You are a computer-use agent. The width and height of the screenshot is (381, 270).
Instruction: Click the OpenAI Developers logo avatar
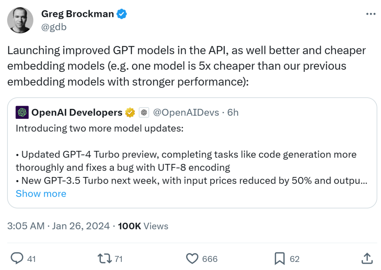pyautogui.click(x=22, y=112)
